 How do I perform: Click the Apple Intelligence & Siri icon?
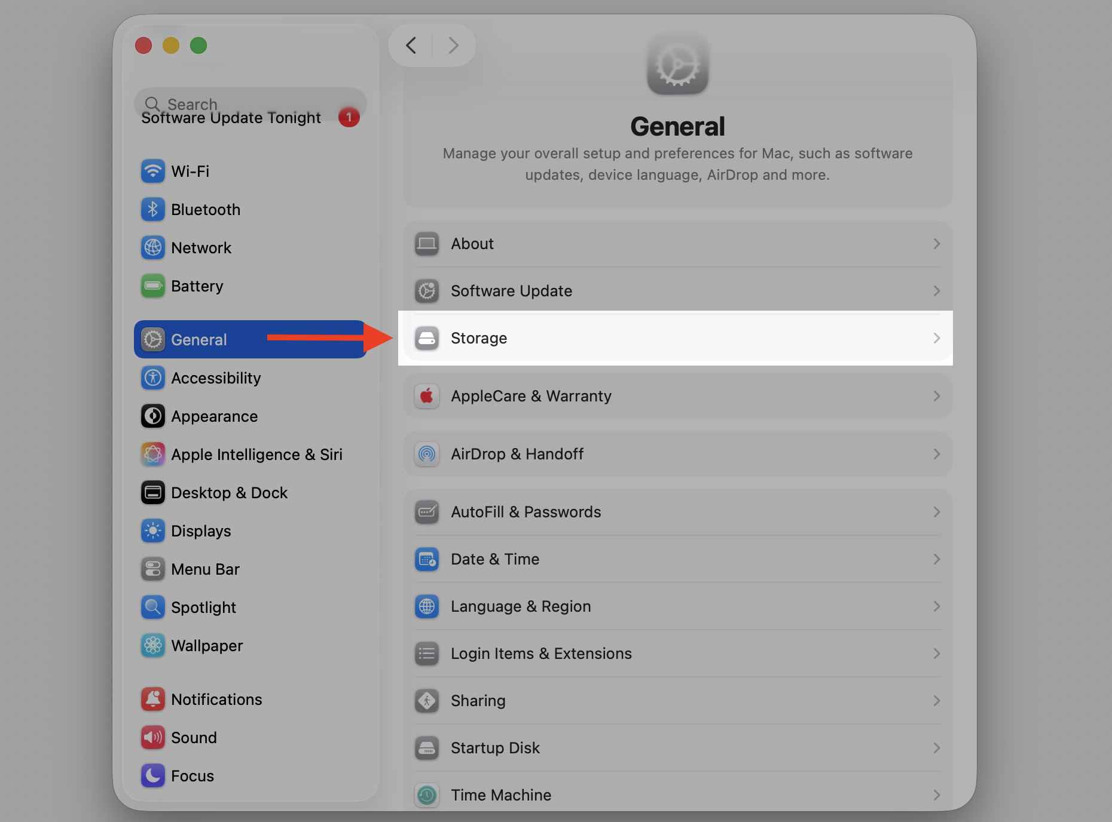click(153, 455)
